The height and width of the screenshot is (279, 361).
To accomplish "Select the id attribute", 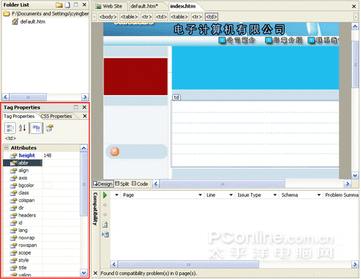I will [x=20, y=223].
